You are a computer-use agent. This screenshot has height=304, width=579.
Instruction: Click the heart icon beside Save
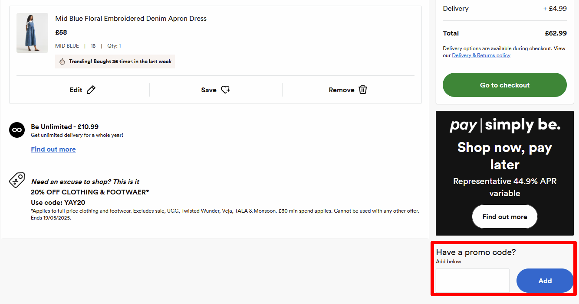click(x=225, y=90)
